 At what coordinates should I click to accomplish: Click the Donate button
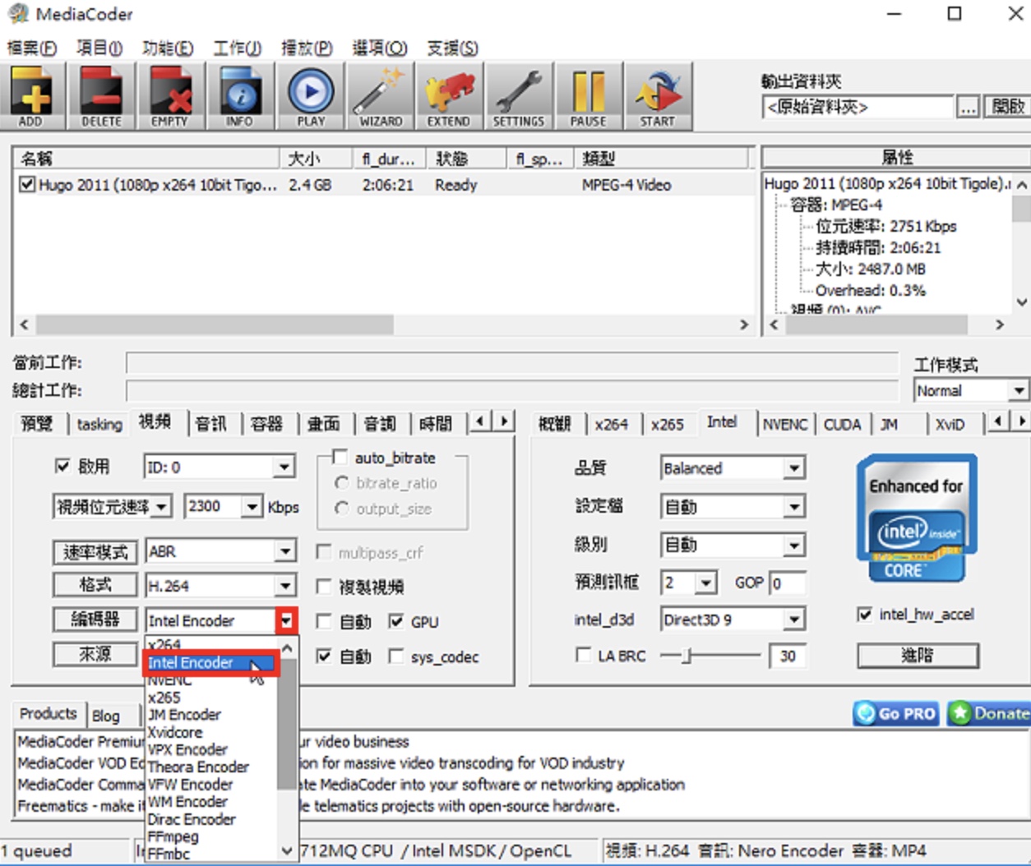988,713
